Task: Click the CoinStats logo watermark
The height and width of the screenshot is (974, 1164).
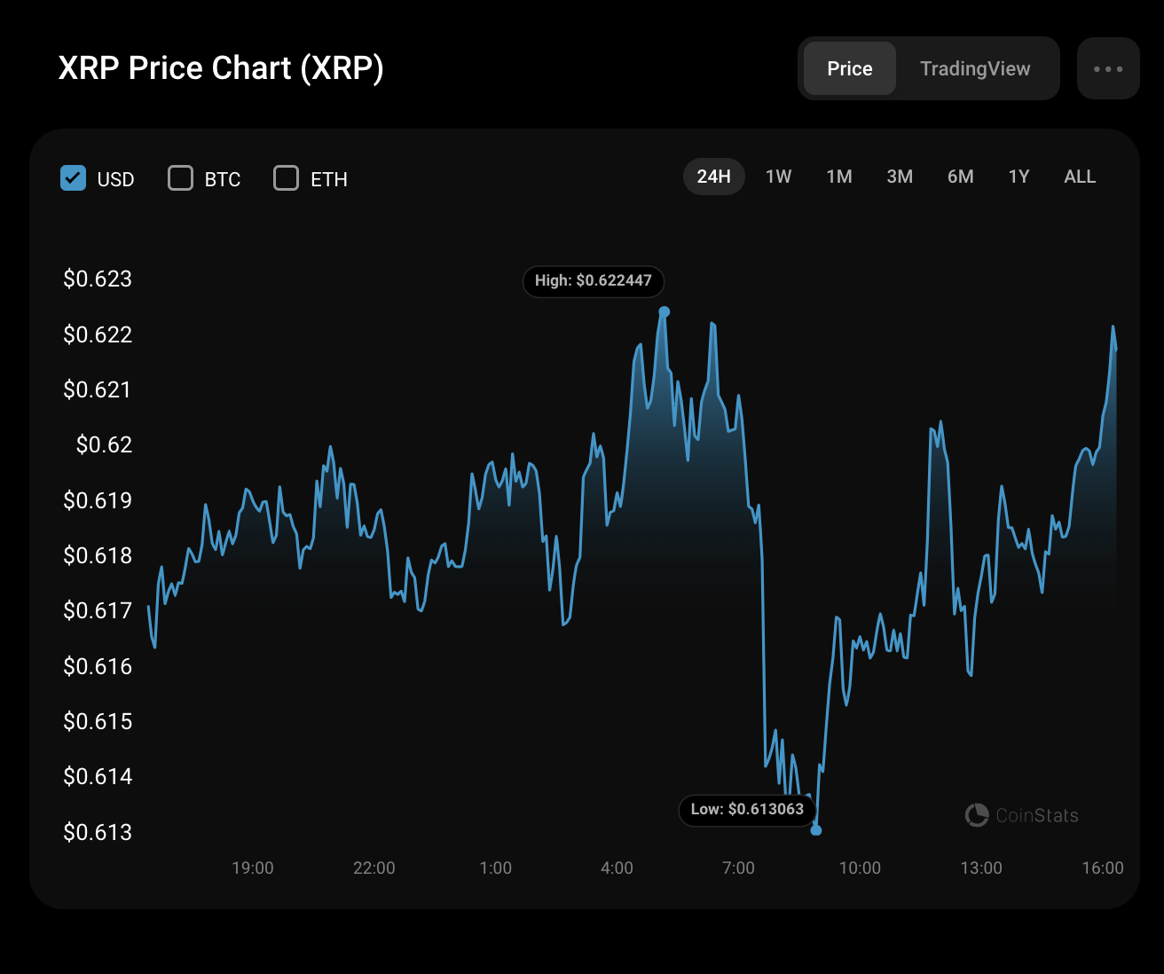Action: (x=1022, y=815)
